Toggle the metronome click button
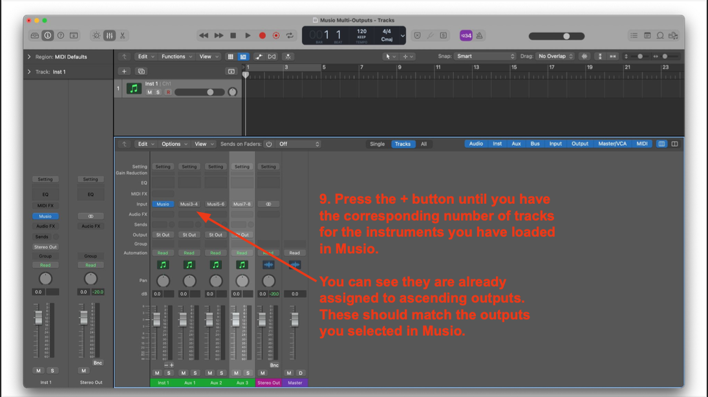 click(479, 36)
